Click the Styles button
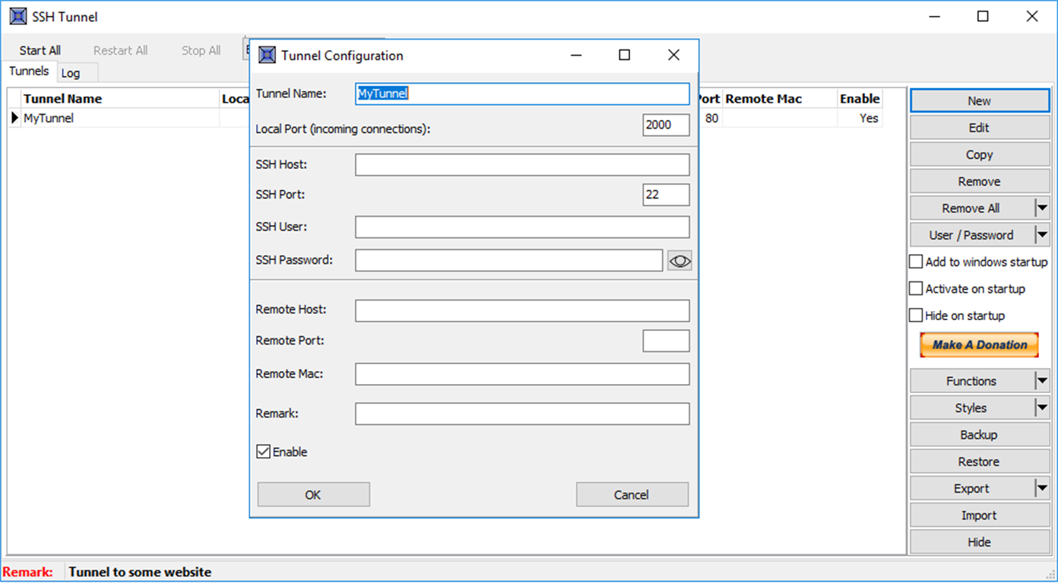1058x584 pixels. (x=971, y=408)
